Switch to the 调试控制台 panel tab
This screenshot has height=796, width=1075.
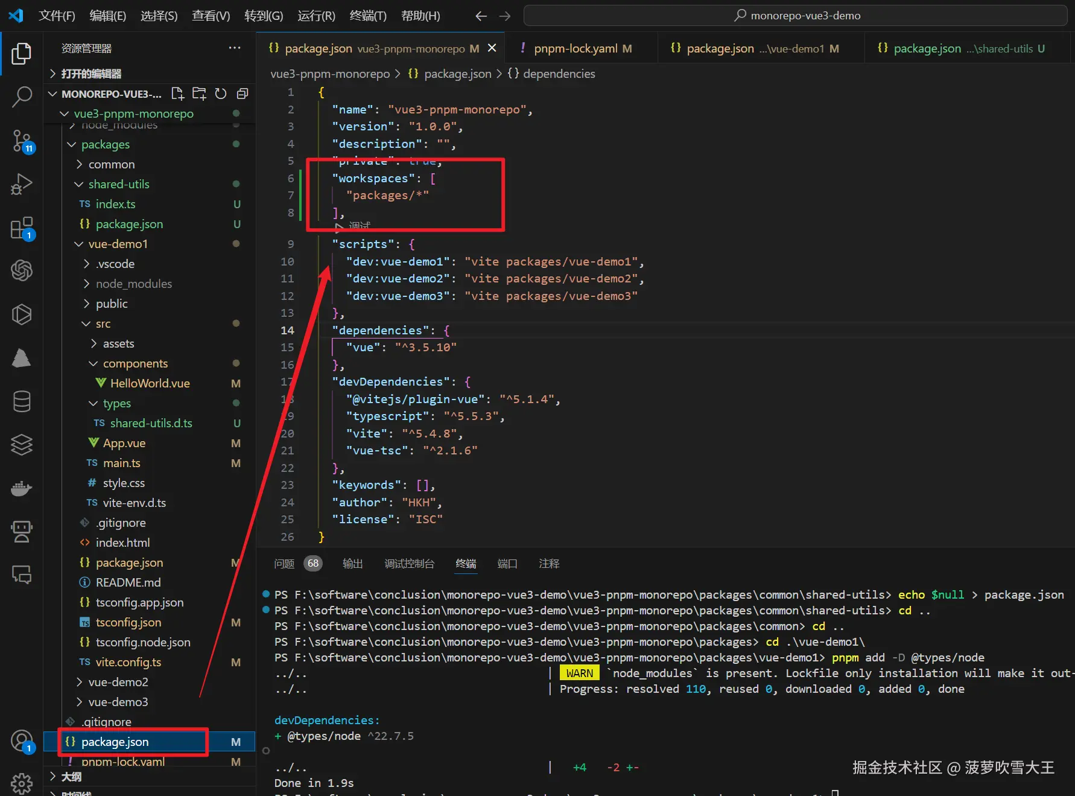[x=410, y=564]
